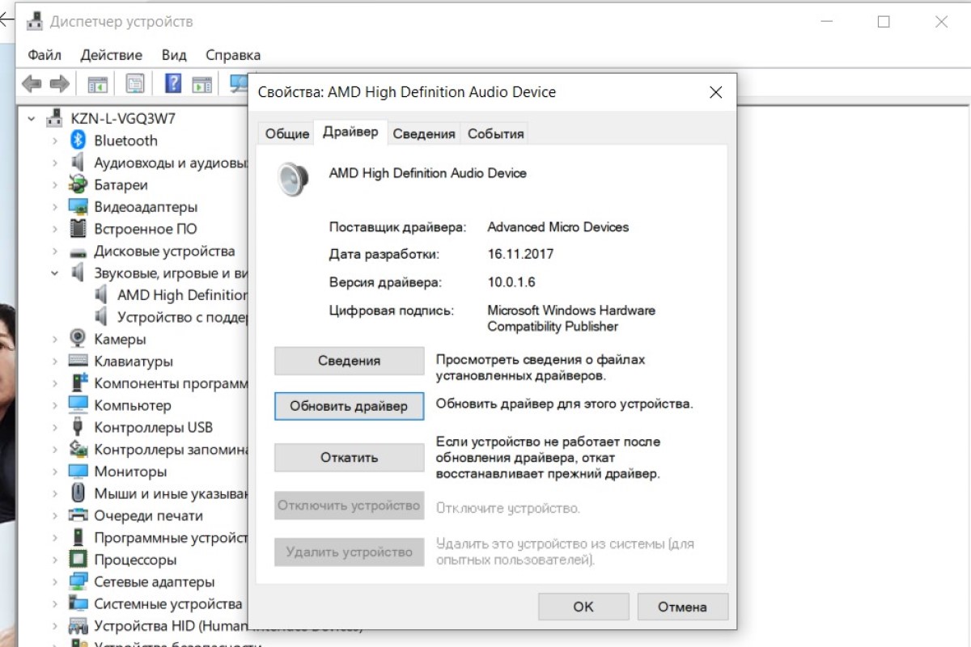The height and width of the screenshot is (647, 971).
Task: Click the Устройства HID icon
Action: pyautogui.click(x=78, y=626)
